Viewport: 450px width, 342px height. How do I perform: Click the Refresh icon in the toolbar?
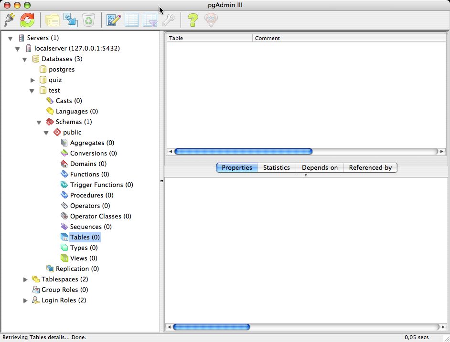click(x=27, y=20)
